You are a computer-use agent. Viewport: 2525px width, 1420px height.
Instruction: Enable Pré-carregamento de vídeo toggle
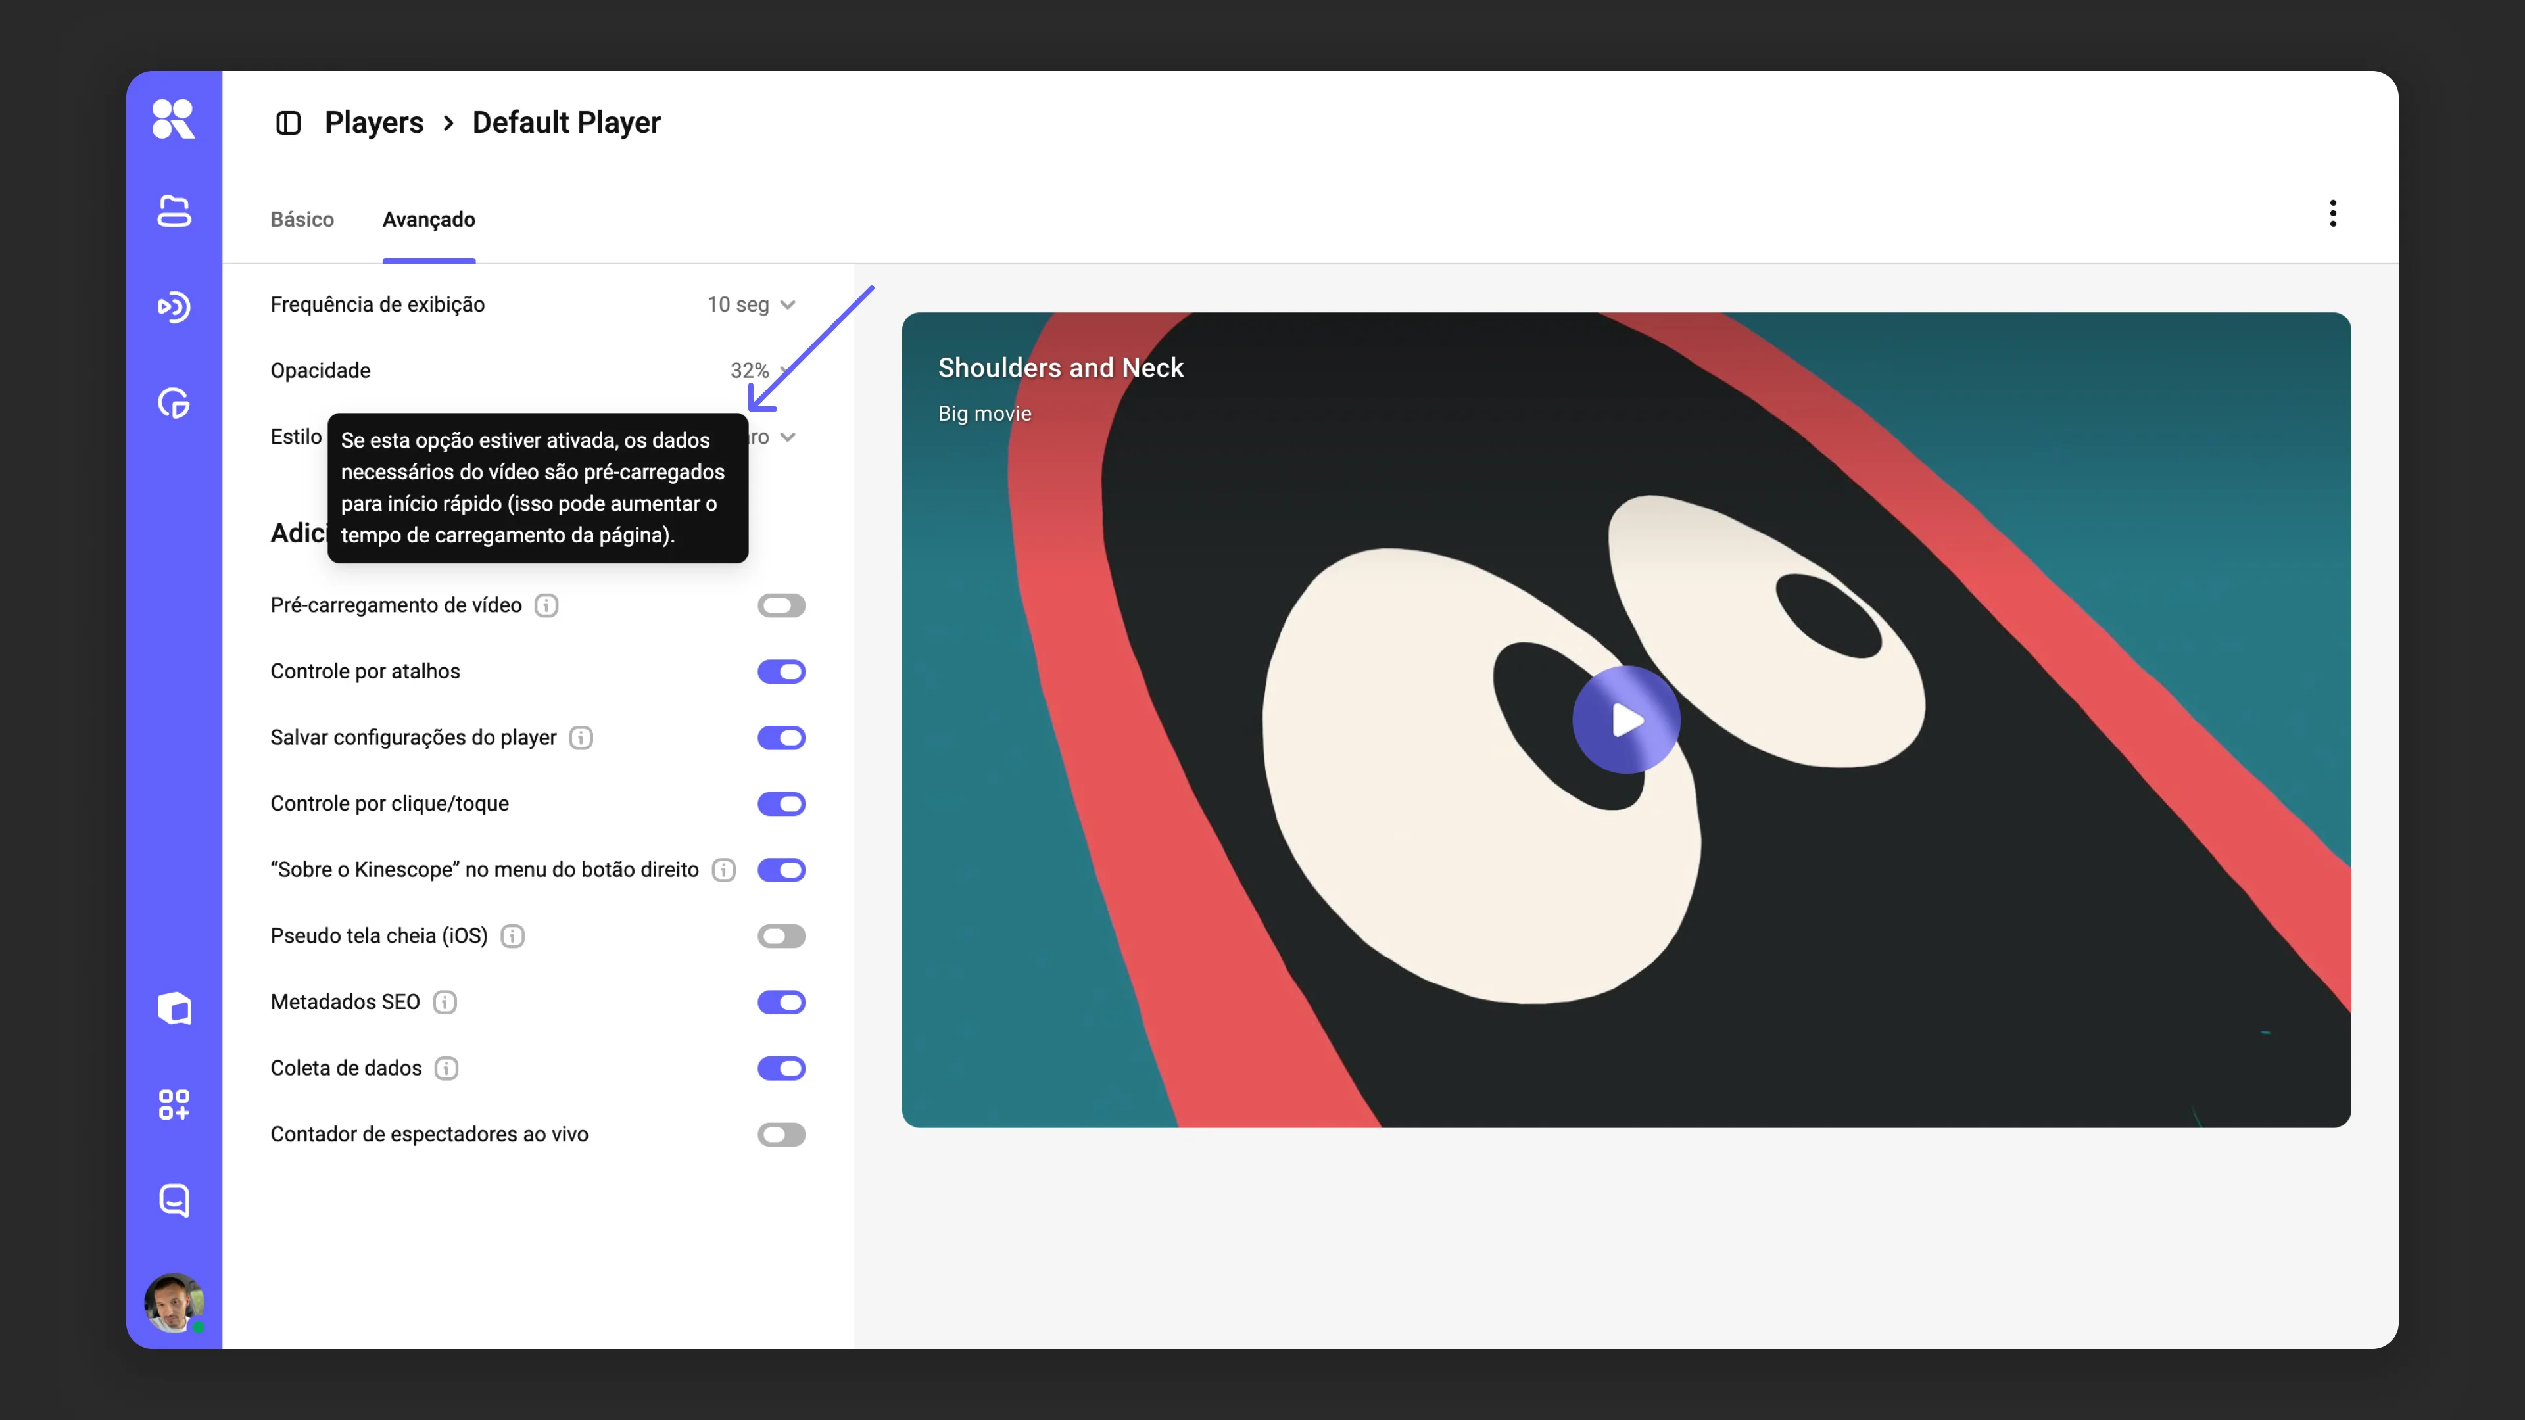pyautogui.click(x=781, y=605)
